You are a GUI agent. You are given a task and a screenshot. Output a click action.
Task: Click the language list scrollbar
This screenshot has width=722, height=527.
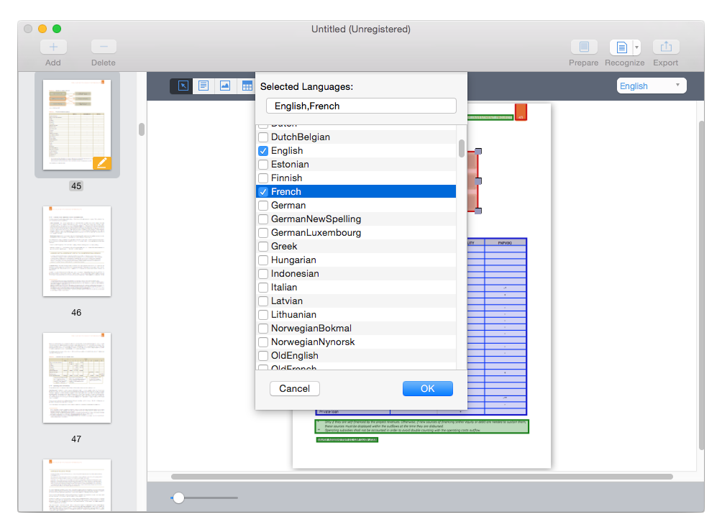click(x=462, y=148)
